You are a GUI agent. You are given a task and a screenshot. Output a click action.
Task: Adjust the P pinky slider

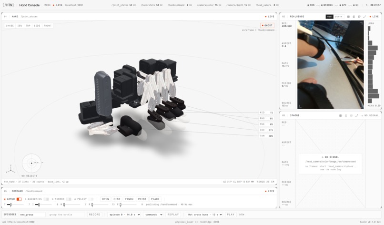point(128,205)
